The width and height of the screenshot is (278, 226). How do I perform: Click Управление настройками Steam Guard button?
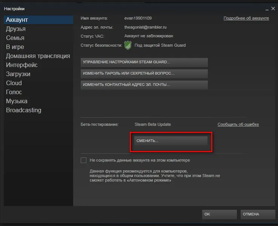pyautogui.click(x=144, y=62)
